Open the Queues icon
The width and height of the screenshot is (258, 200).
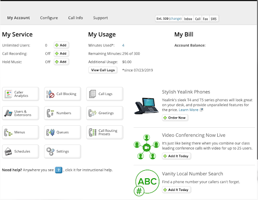point(50,132)
